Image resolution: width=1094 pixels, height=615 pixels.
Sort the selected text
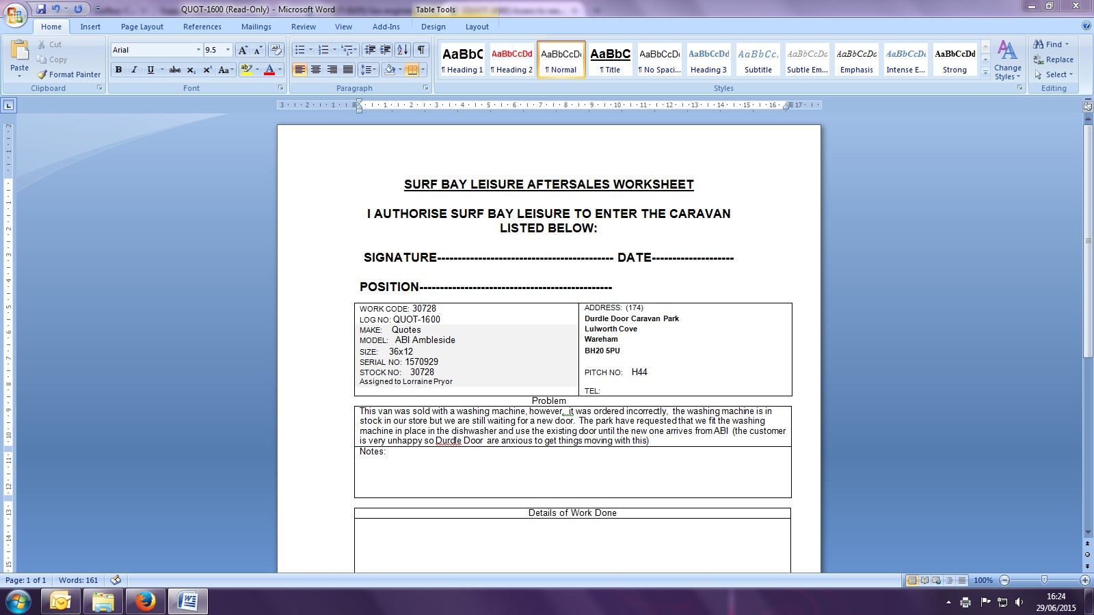403,50
